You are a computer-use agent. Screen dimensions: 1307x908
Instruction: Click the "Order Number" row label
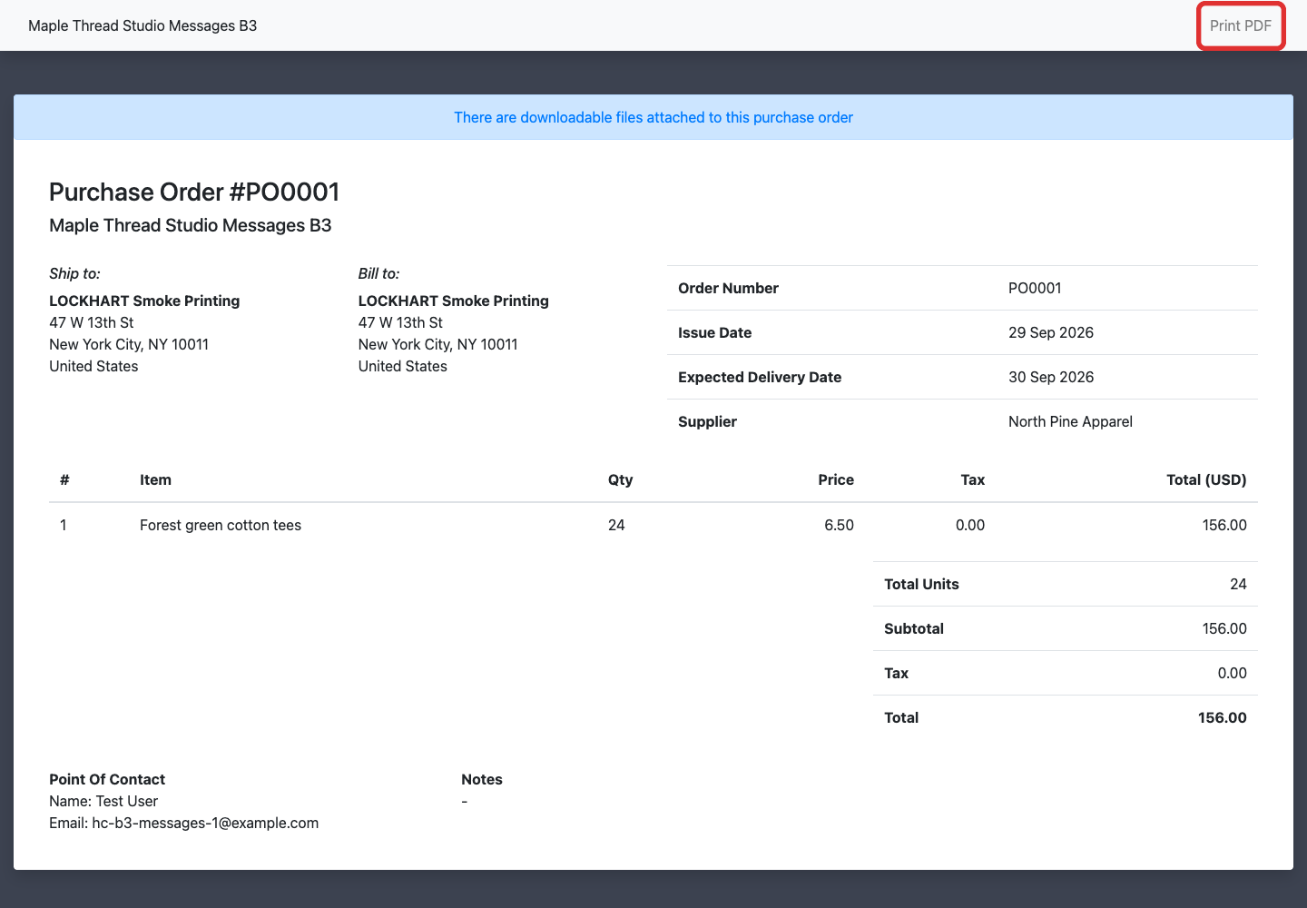pyautogui.click(x=728, y=288)
